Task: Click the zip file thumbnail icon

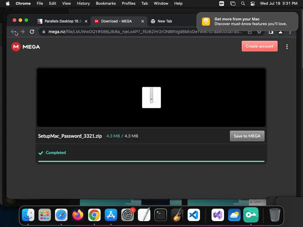Action: tap(151, 98)
